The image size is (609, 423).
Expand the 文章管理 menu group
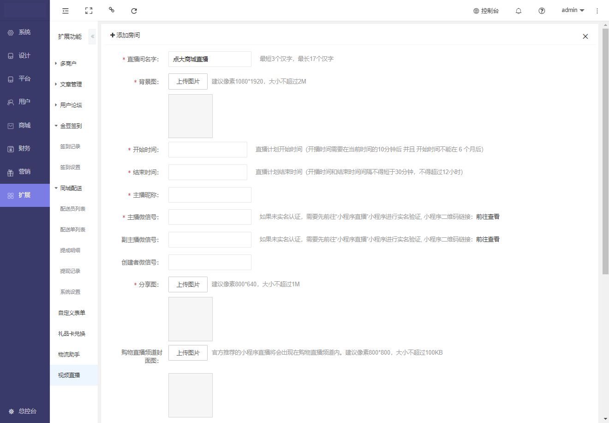(x=71, y=84)
